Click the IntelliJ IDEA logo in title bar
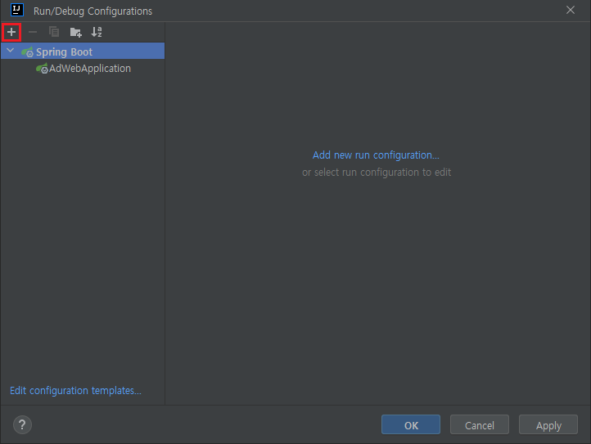 coord(17,10)
